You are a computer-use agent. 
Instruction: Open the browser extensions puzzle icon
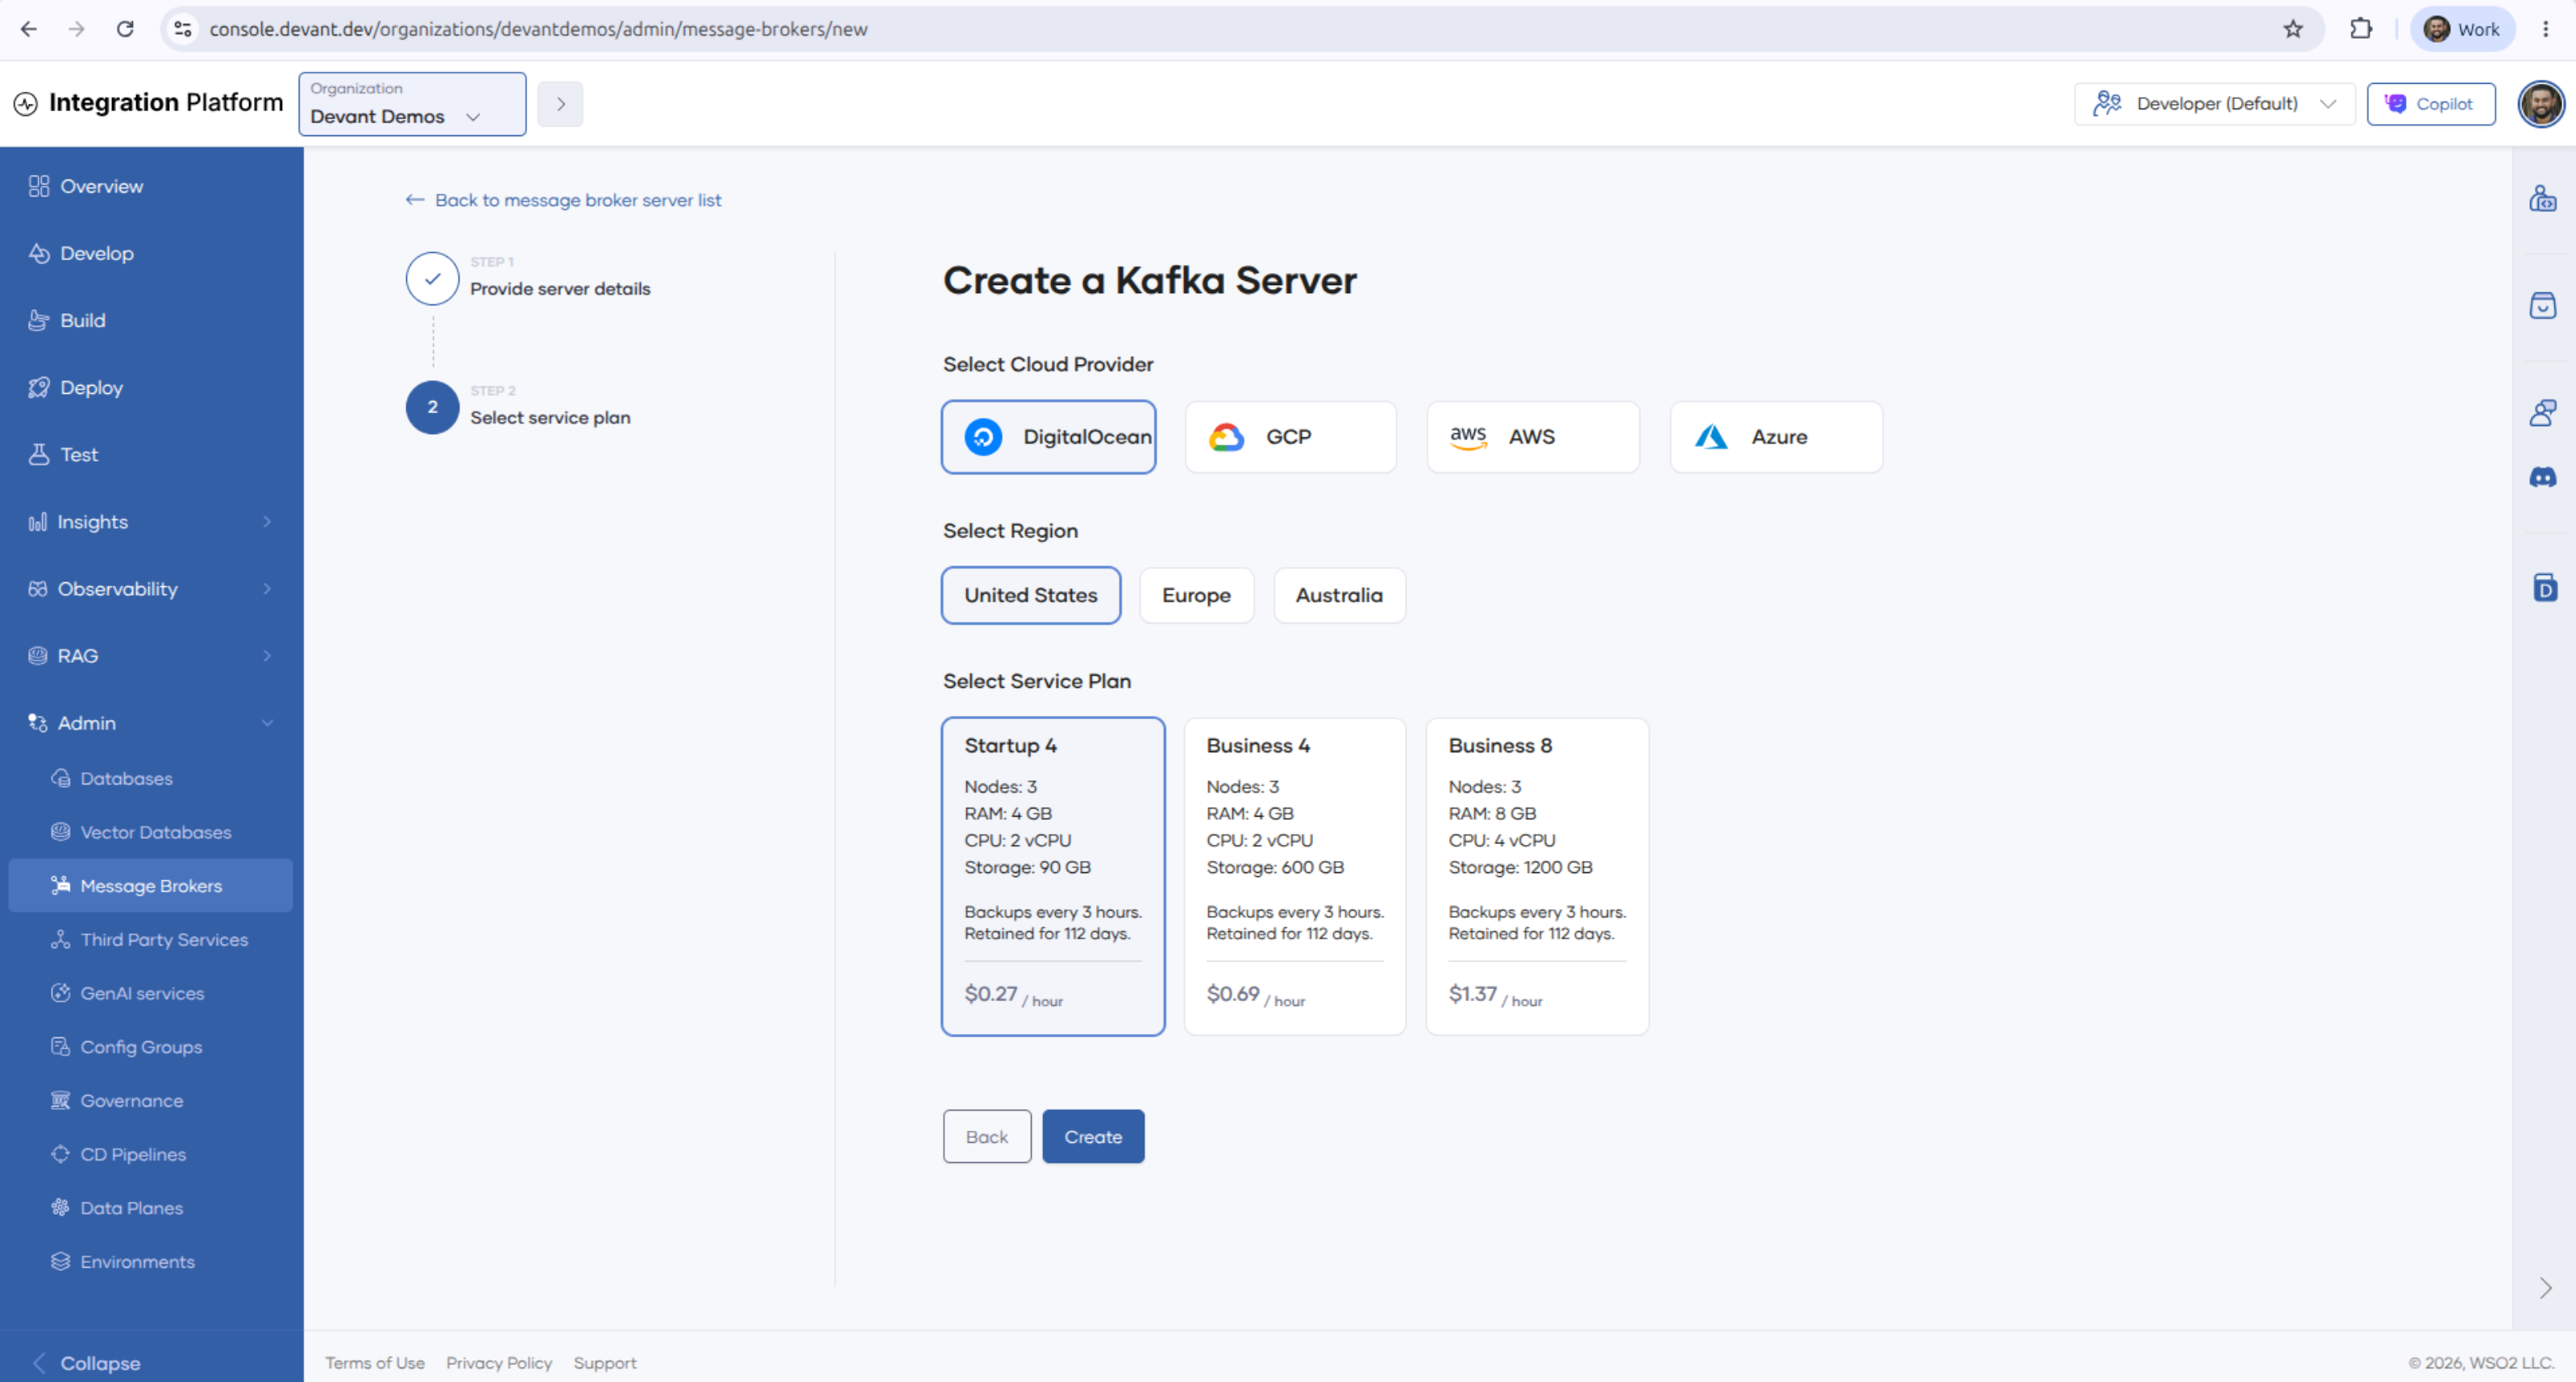tap(2361, 29)
